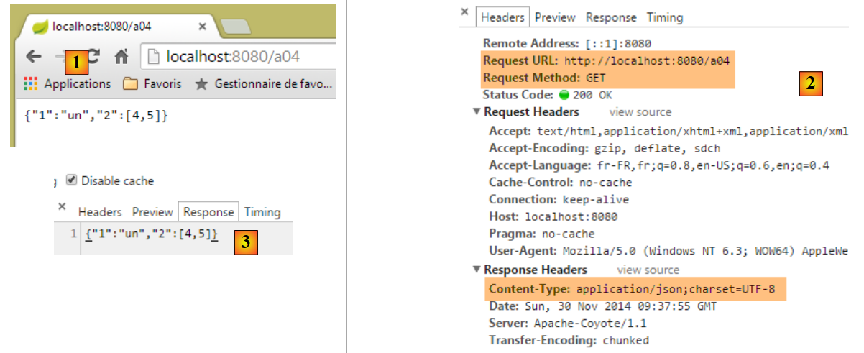
Task: Click the browser back arrow button
Action: click(33, 57)
